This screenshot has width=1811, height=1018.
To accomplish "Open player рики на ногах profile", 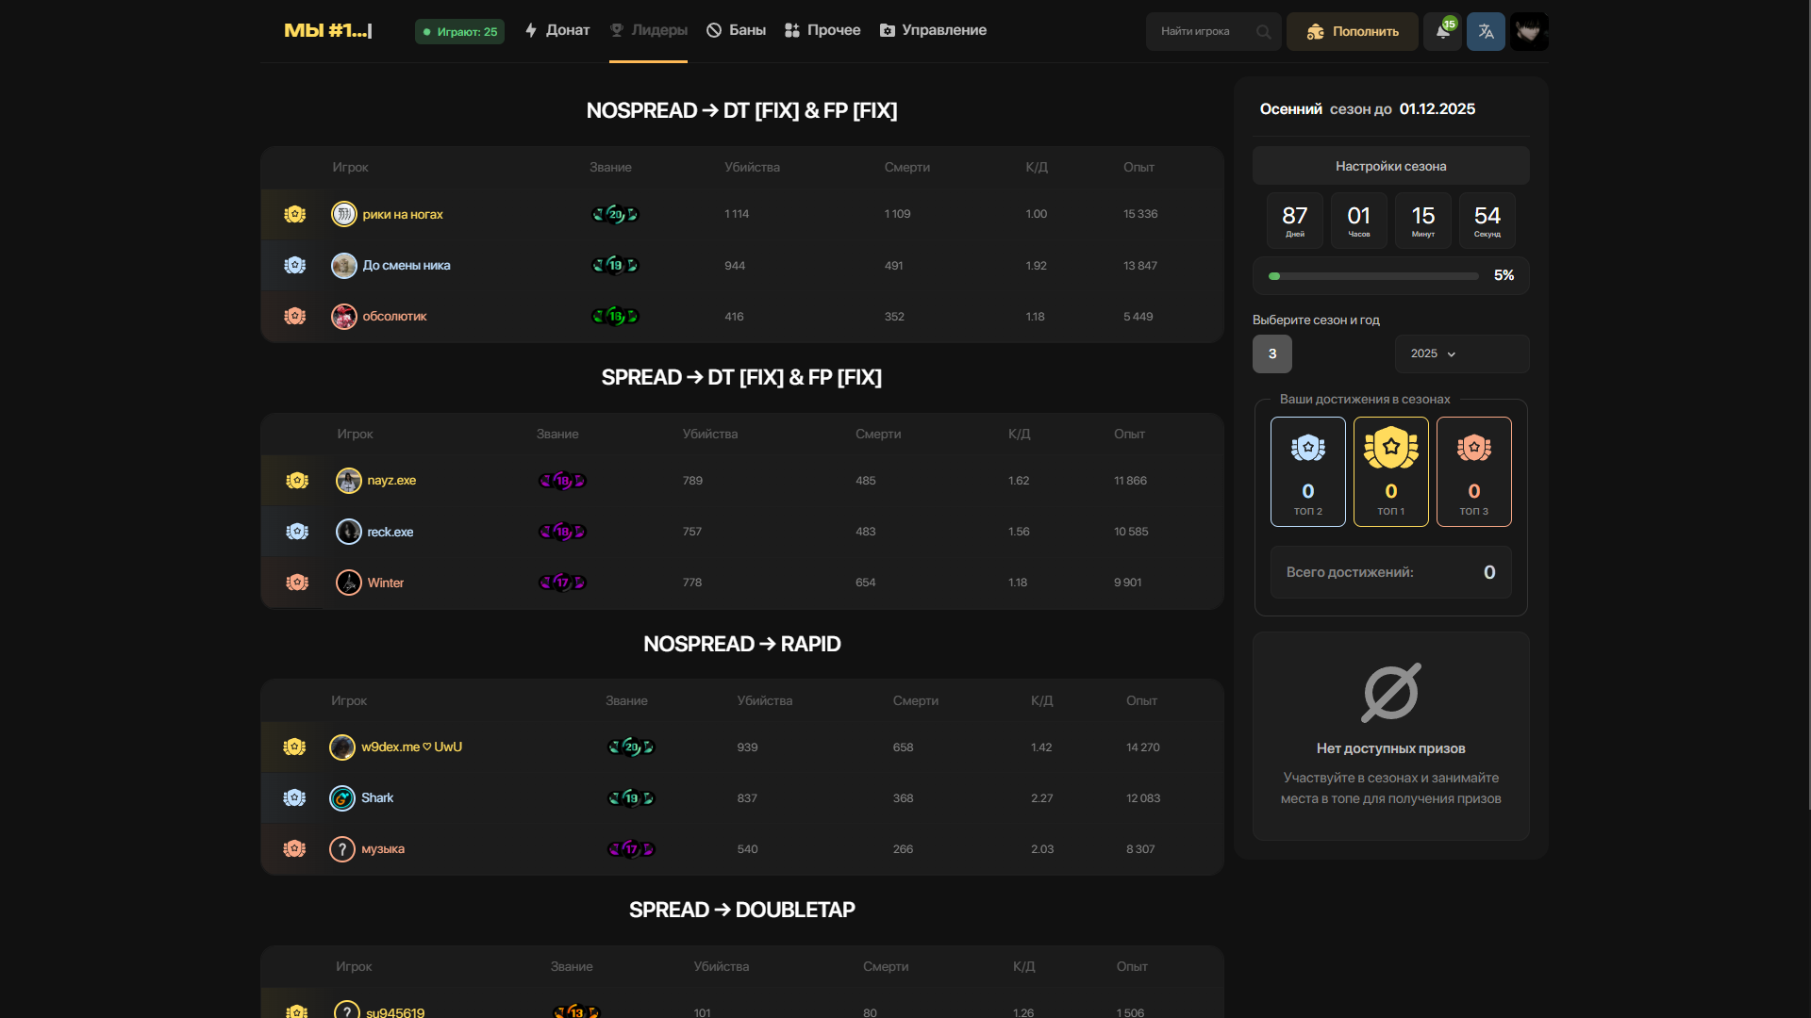I will click(x=403, y=214).
